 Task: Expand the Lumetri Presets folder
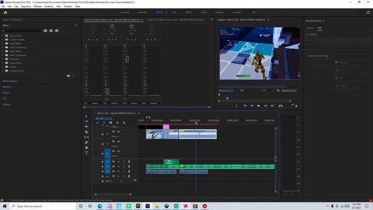(3, 40)
